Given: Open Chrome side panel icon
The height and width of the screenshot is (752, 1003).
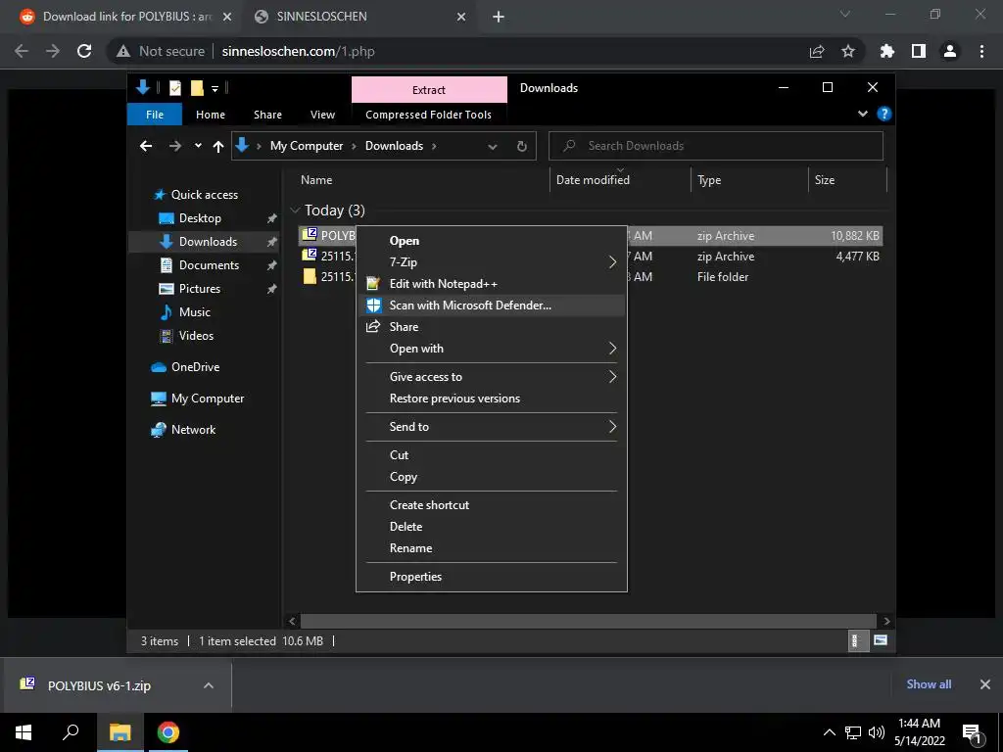Looking at the screenshot, I should click(919, 51).
